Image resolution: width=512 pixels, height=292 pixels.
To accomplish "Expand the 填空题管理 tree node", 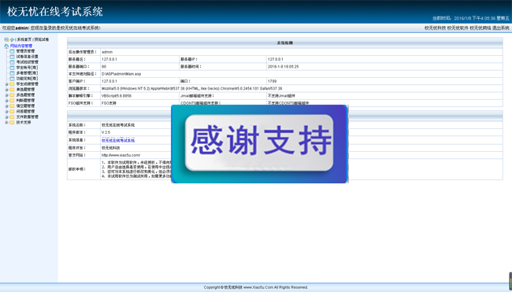I will point(6,106).
